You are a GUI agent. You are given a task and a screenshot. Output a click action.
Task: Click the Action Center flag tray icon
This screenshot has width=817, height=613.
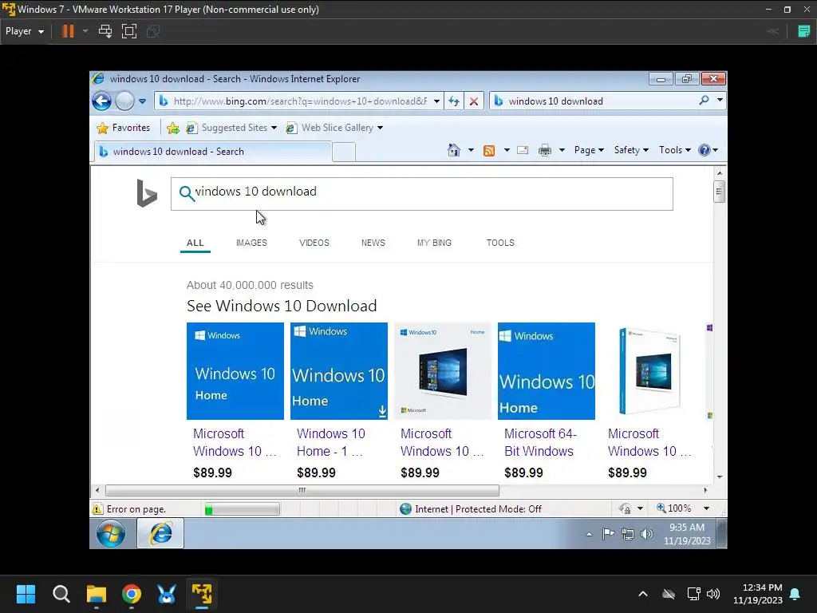(607, 534)
